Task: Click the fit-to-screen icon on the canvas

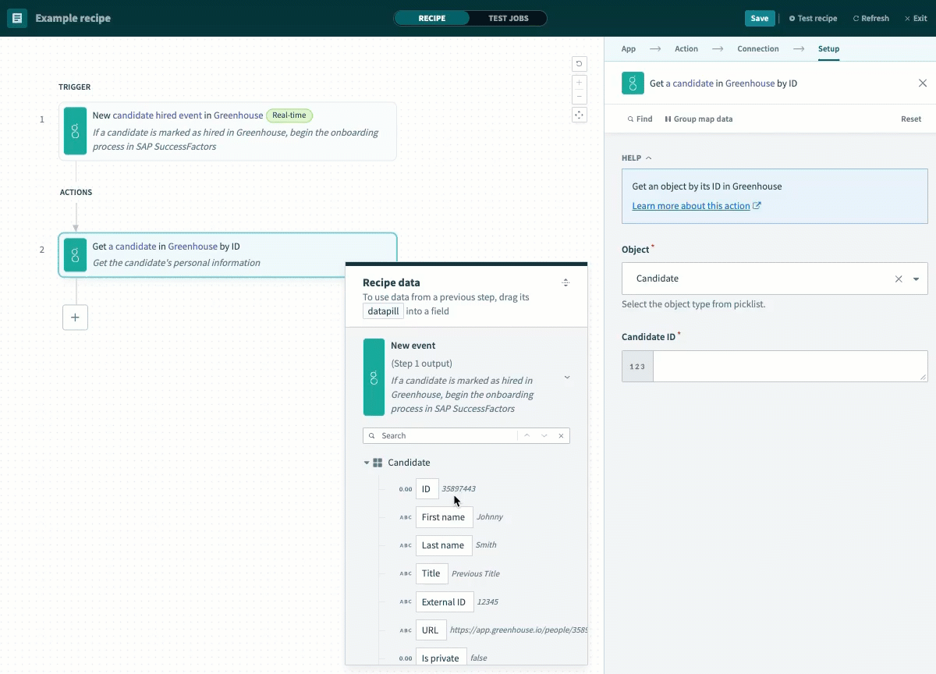Action: pyautogui.click(x=579, y=115)
